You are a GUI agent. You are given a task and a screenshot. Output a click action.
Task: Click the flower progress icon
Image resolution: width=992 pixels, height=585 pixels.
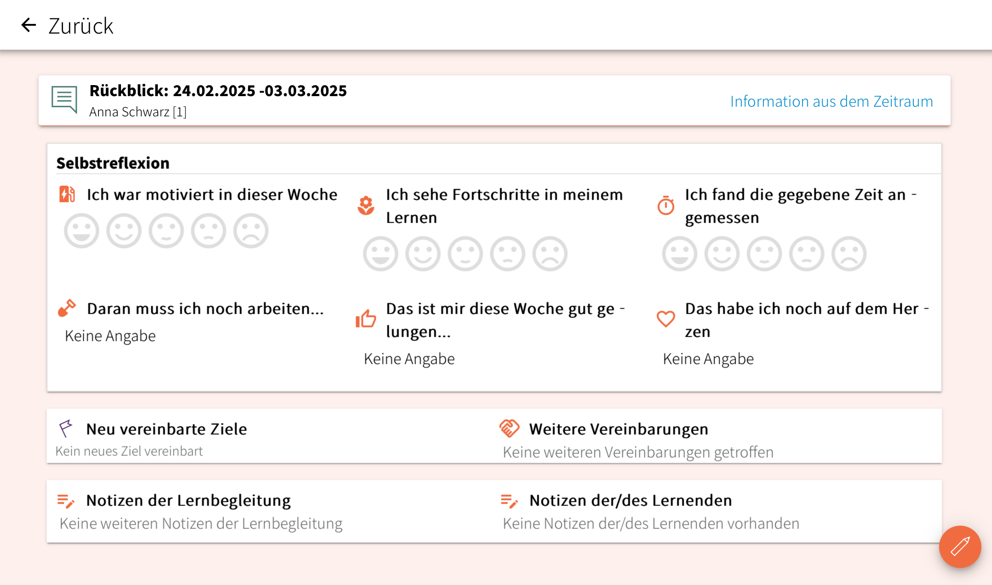366,206
